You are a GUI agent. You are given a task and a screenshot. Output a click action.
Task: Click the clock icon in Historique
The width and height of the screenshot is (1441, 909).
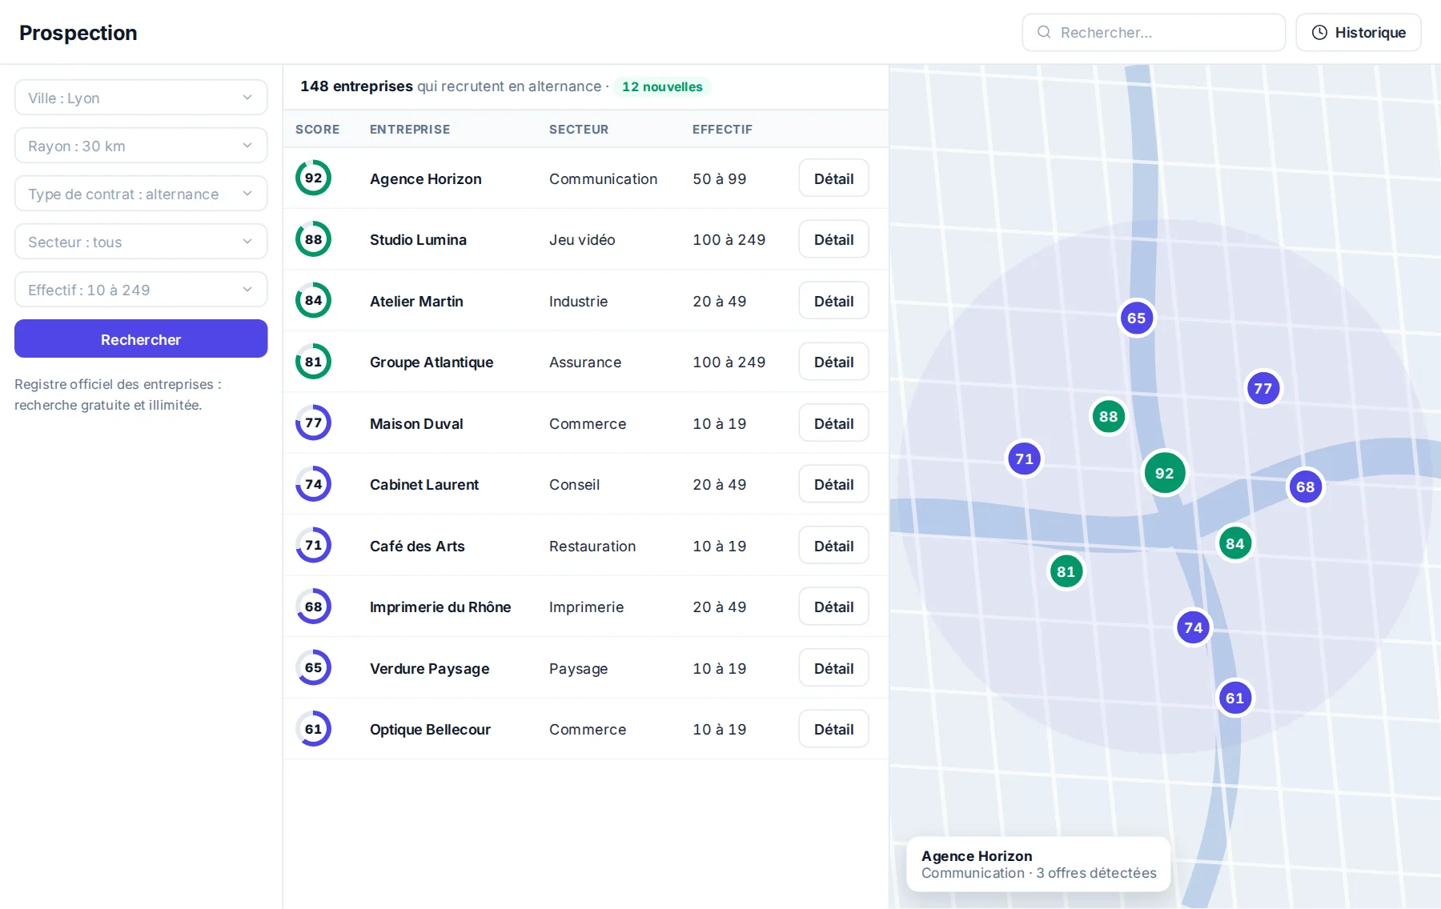click(x=1319, y=32)
